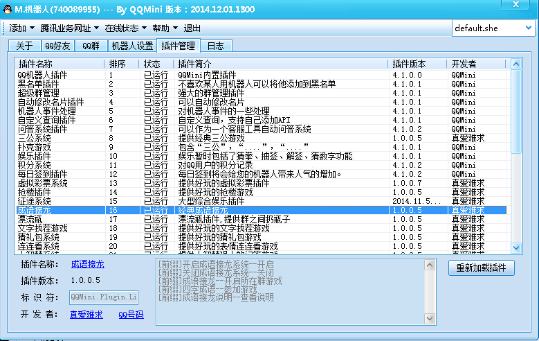Screen dimensions: 539x341
Task: Select the 每日签到插件 row
Action: [262, 174]
